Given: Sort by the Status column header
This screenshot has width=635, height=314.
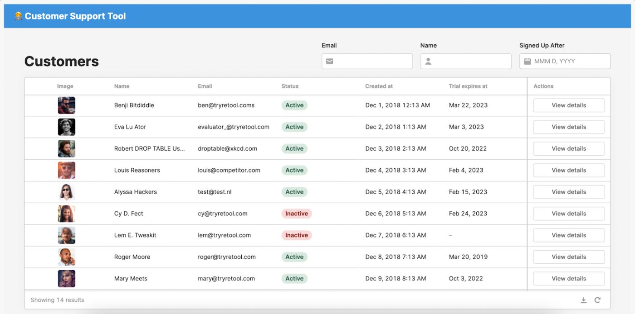Looking at the screenshot, I should pyautogui.click(x=290, y=86).
